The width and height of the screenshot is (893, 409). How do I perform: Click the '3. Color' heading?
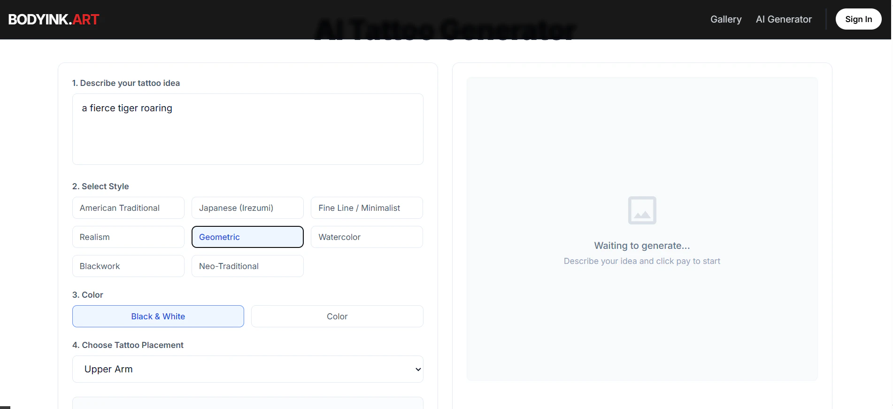point(88,295)
